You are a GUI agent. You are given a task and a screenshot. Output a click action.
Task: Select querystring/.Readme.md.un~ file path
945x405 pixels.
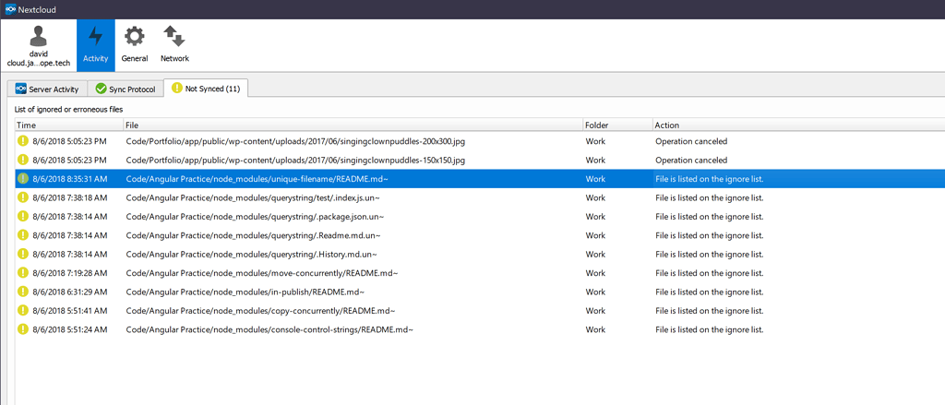point(253,235)
